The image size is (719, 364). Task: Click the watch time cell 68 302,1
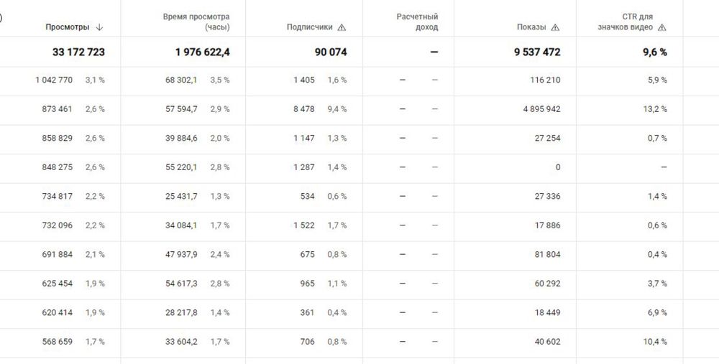[183, 80]
